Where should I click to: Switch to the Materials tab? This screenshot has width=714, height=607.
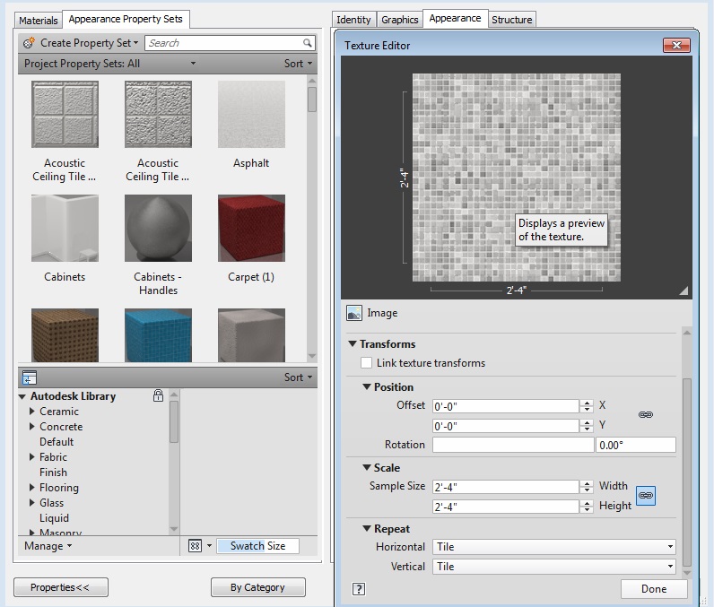point(39,20)
